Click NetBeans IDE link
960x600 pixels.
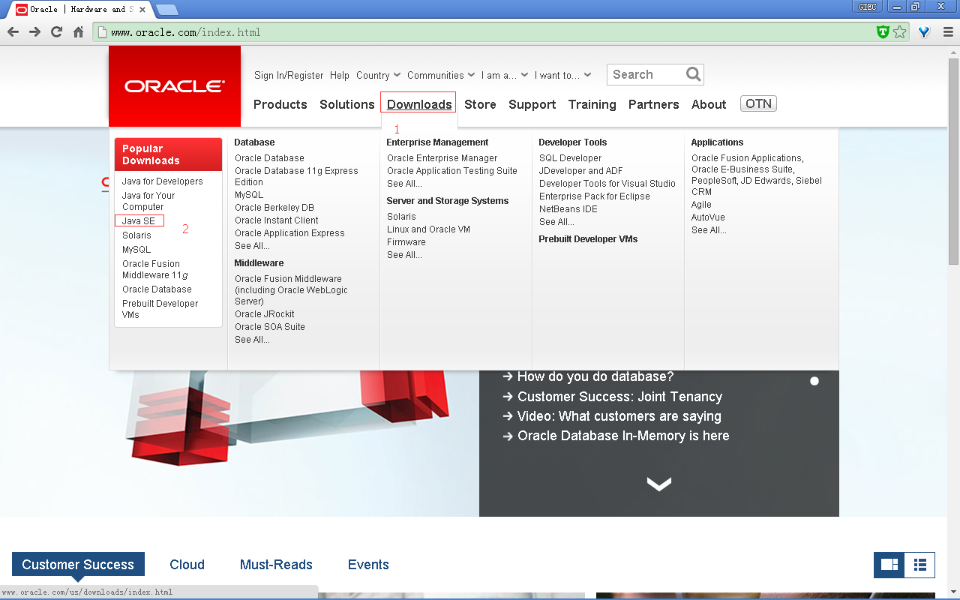568,209
